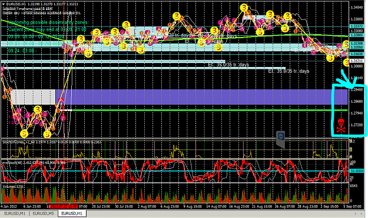
Task: Click the 1.33372 price level label
Action: point(357,26)
